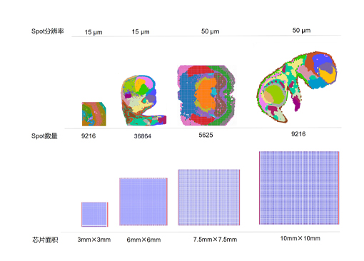Click the 7.5mm×7.5mm chip grid square
364x261 pixels.
coord(209,197)
